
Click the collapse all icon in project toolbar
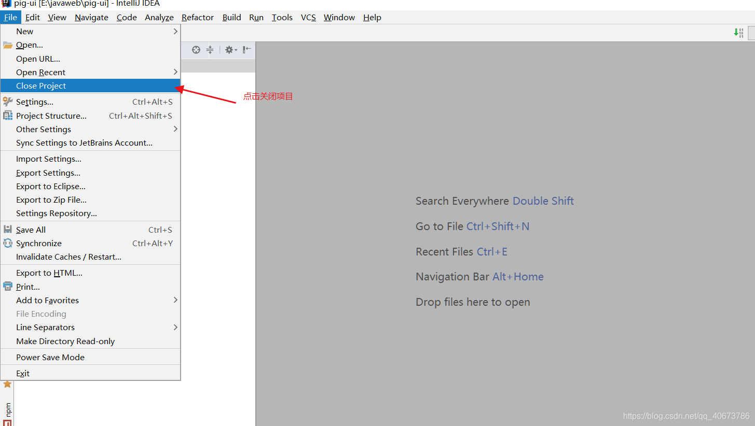[x=210, y=50]
